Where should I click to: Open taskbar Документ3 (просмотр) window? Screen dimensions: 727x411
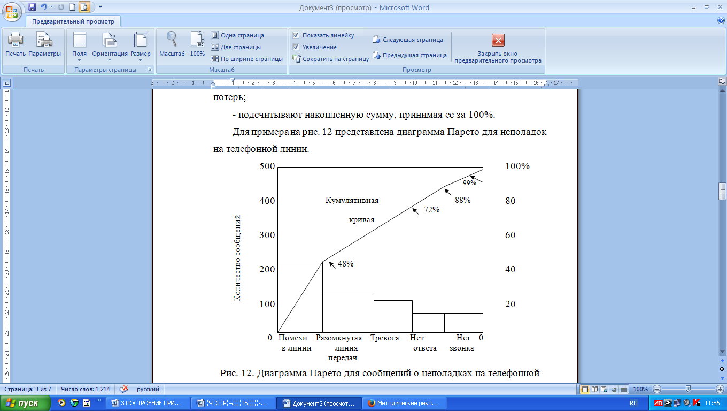[320, 403]
